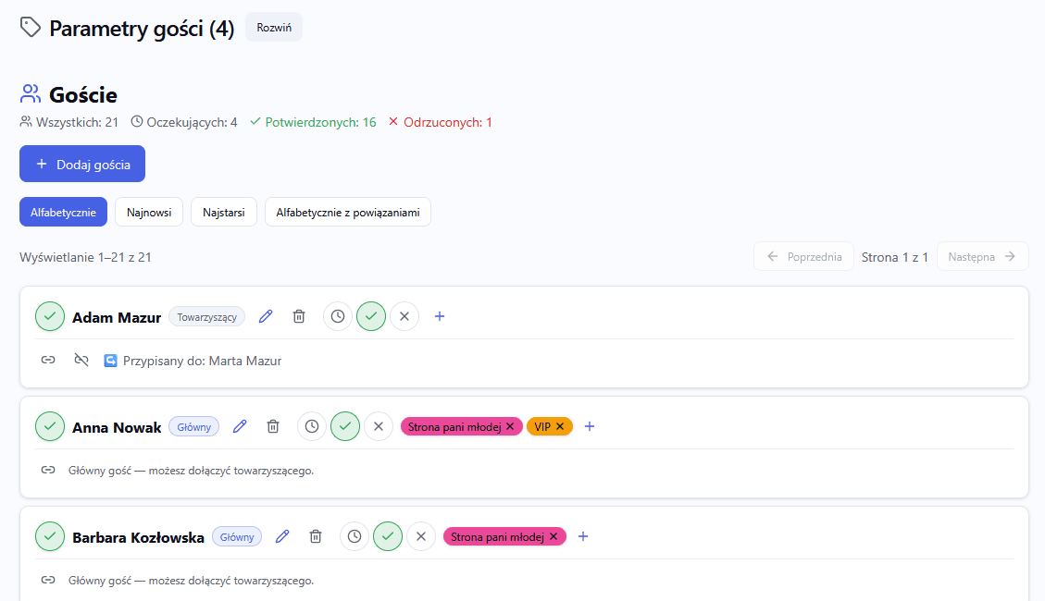Remove Strona pani młodej tag from Anna Nowak
Image resolution: width=1045 pixels, height=601 pixels.
(511, 426)
